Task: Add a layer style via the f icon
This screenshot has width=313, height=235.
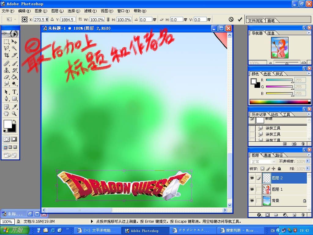Action: 259,215
